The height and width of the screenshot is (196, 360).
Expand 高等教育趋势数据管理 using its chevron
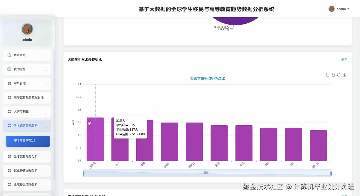tap(46, 99)
